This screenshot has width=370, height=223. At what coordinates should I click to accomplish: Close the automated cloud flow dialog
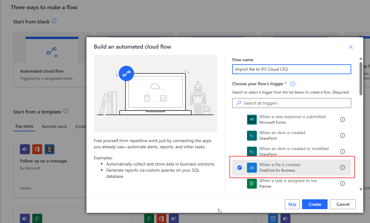pyautogui.click(x=351, y=47)
